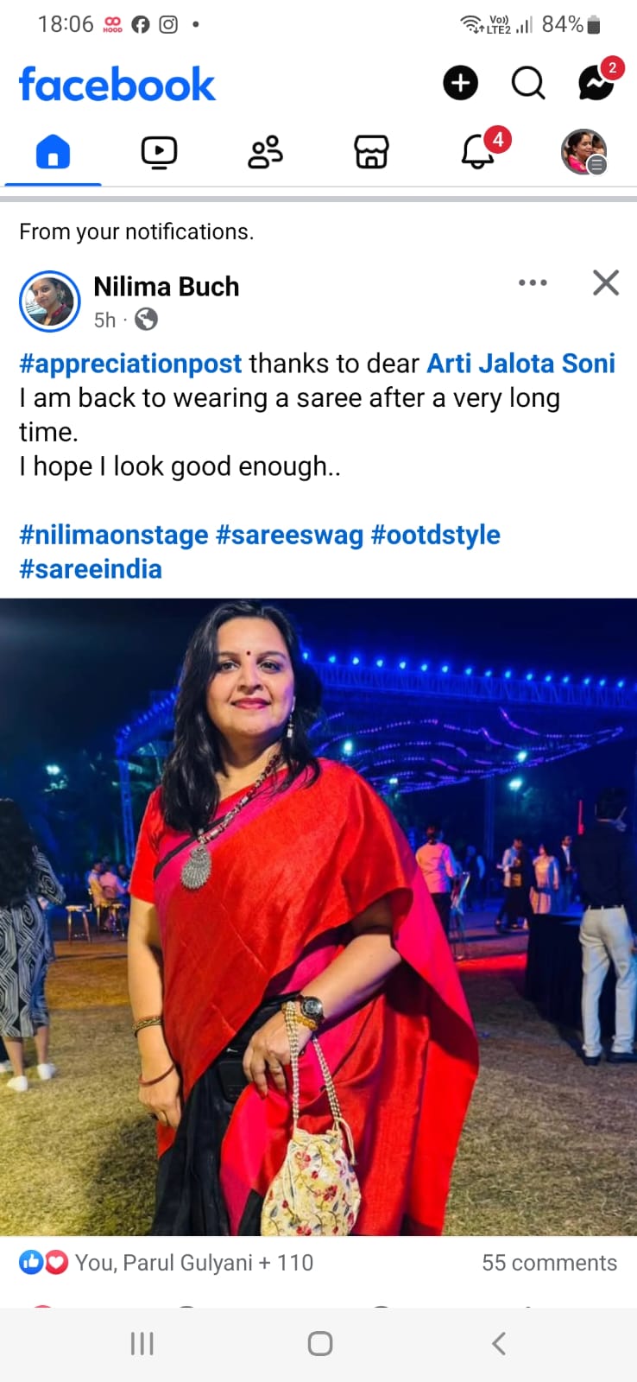637x1382 pixels.
Task: Open tagged profile Arti Jalota Soni
Action: 521,364
